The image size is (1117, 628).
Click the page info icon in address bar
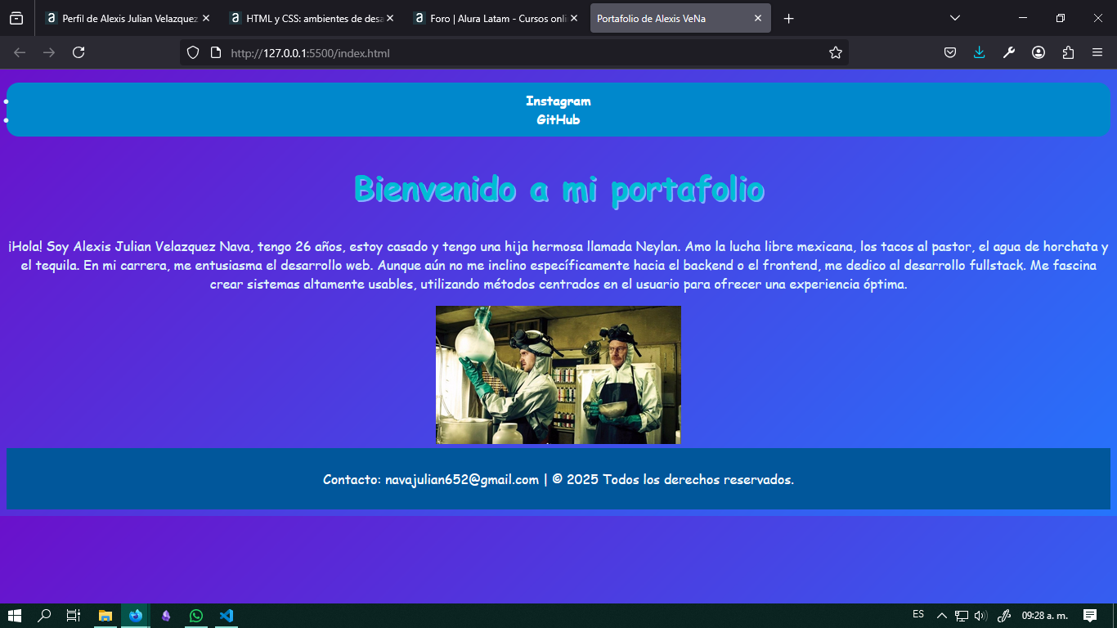pyautogui.click(x=216, y=52)
